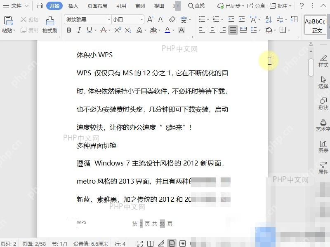This screenshot has width=330, height=247.
Task: Increase paragraph indent
Action: [x=242, y=19]
